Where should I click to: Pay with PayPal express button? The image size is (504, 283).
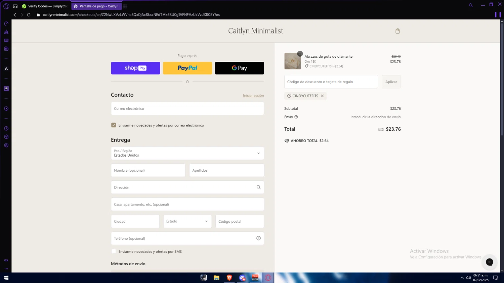point(187,68)
